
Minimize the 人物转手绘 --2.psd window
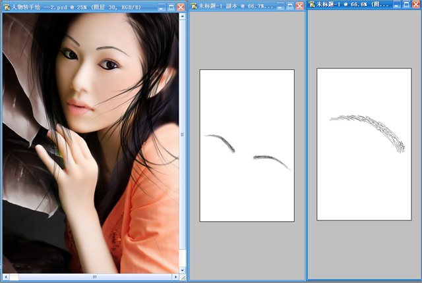pos(161,7)
